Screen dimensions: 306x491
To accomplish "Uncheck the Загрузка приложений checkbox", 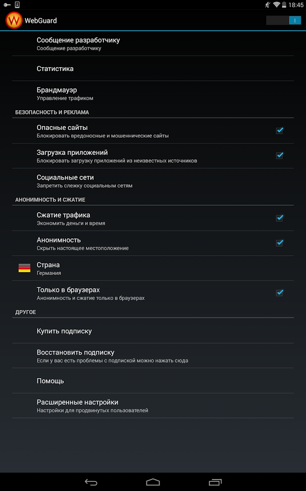I will coord(279,155).
